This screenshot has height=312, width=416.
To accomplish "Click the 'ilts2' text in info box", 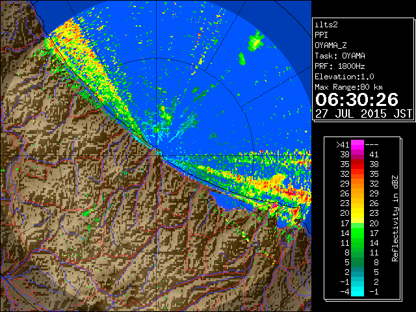I will [x=326, y=25].
